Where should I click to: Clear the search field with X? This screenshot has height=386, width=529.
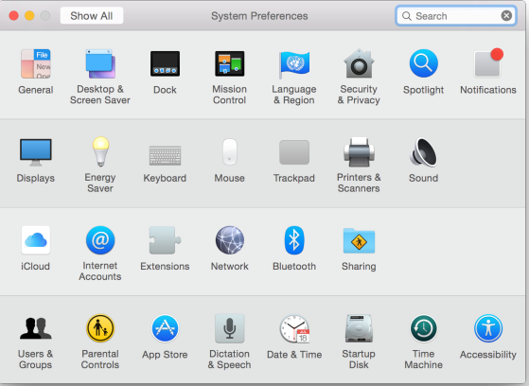(x=506, y=15)
